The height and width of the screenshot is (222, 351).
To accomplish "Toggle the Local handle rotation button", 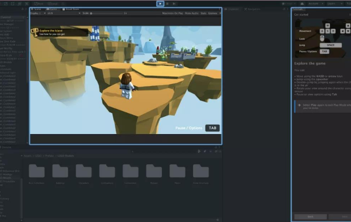I will click(53, 4).
